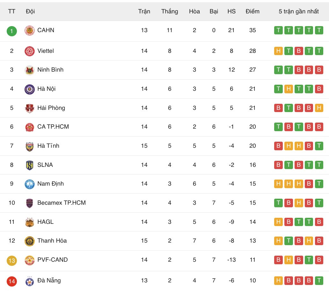Screen dimensions: 329x291
Task: Click the red rank 14 position badge
Action: [12, 281]
